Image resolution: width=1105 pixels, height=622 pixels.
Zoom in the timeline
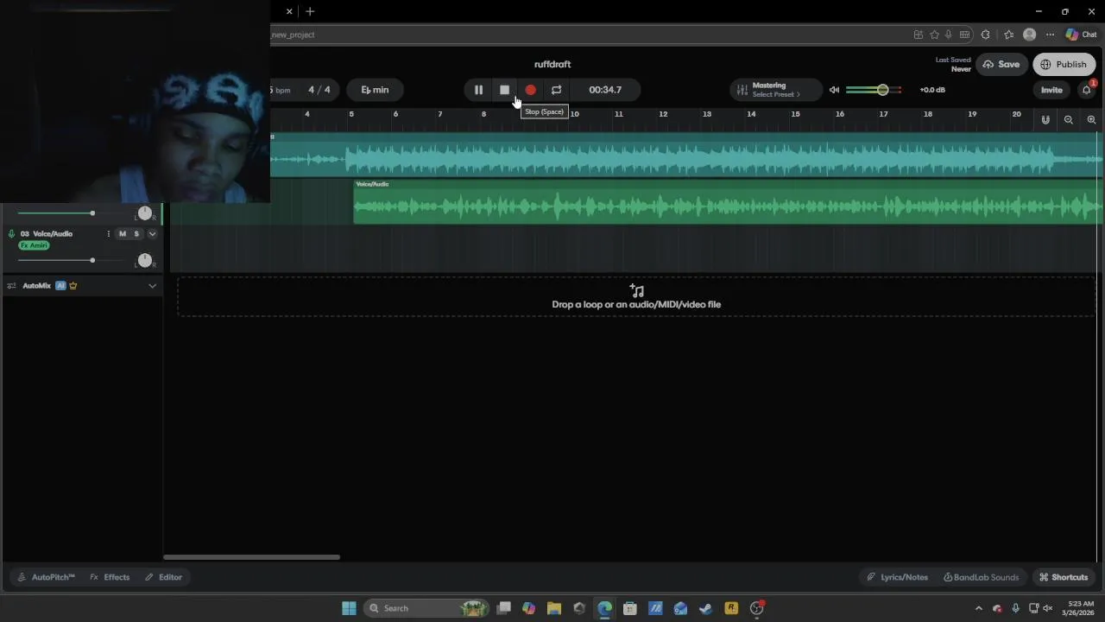1091,120
